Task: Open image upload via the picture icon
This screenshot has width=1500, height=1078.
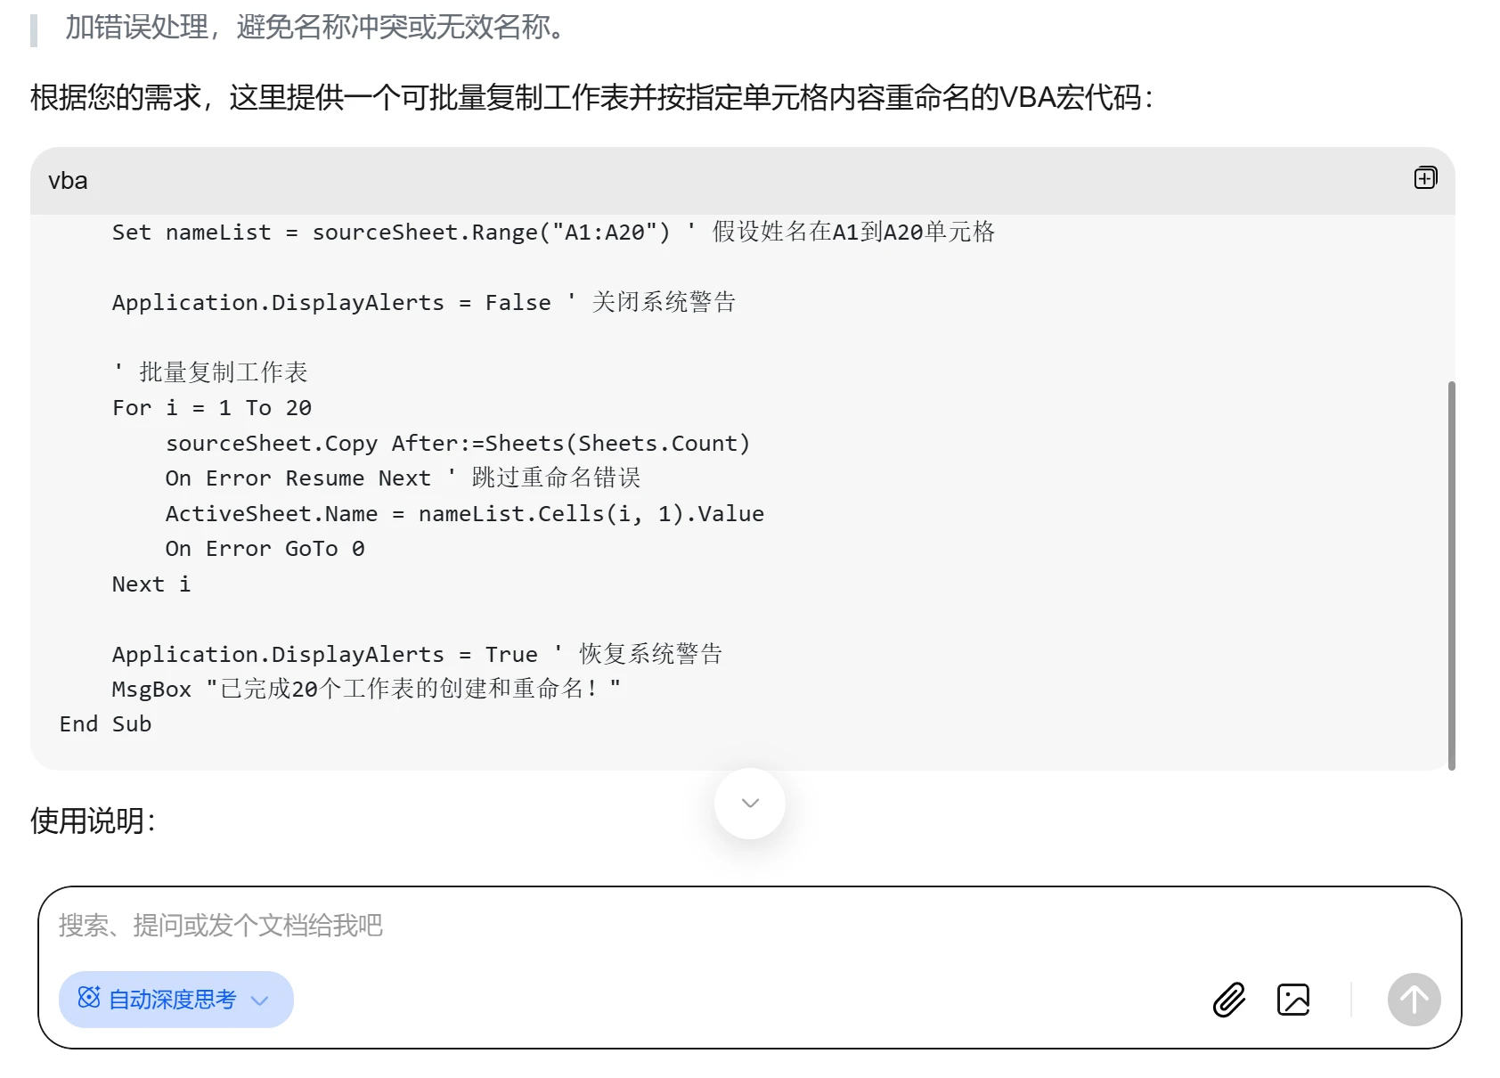Action: 1293,1000
